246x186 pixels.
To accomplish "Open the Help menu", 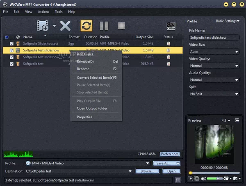I will [72, 12].
